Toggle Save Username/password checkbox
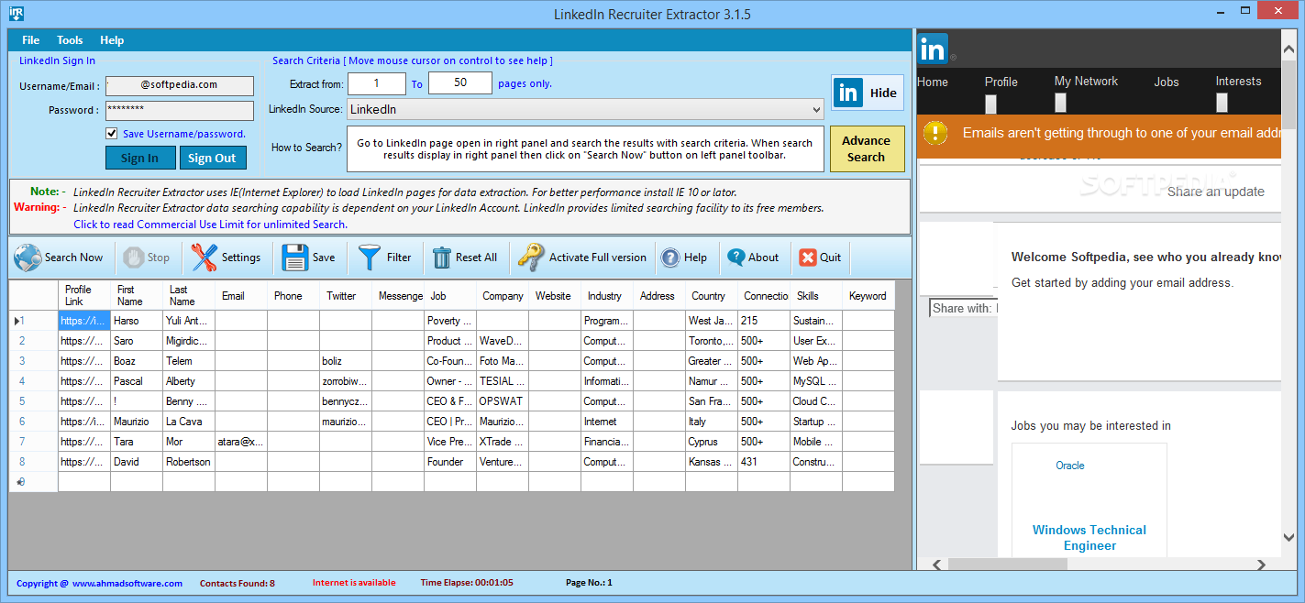This screenshot has height=603, width=1305. pyautogui.click(x=112, y=134)
